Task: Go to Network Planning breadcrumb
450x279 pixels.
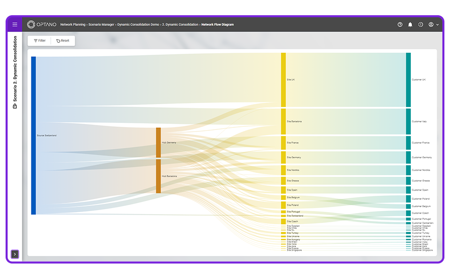Action: pos(73,25)
